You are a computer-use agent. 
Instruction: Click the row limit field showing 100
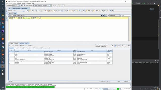(126, 15)
